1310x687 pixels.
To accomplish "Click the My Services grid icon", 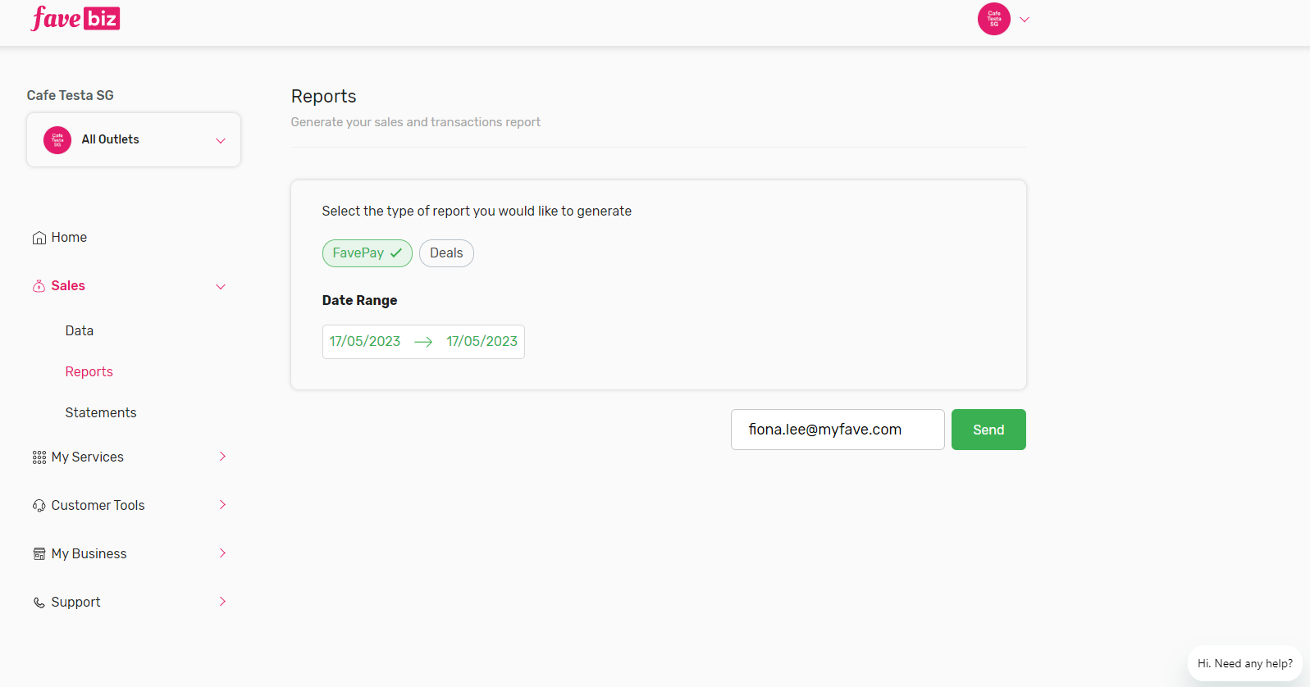I will click(x=39, y=457).
